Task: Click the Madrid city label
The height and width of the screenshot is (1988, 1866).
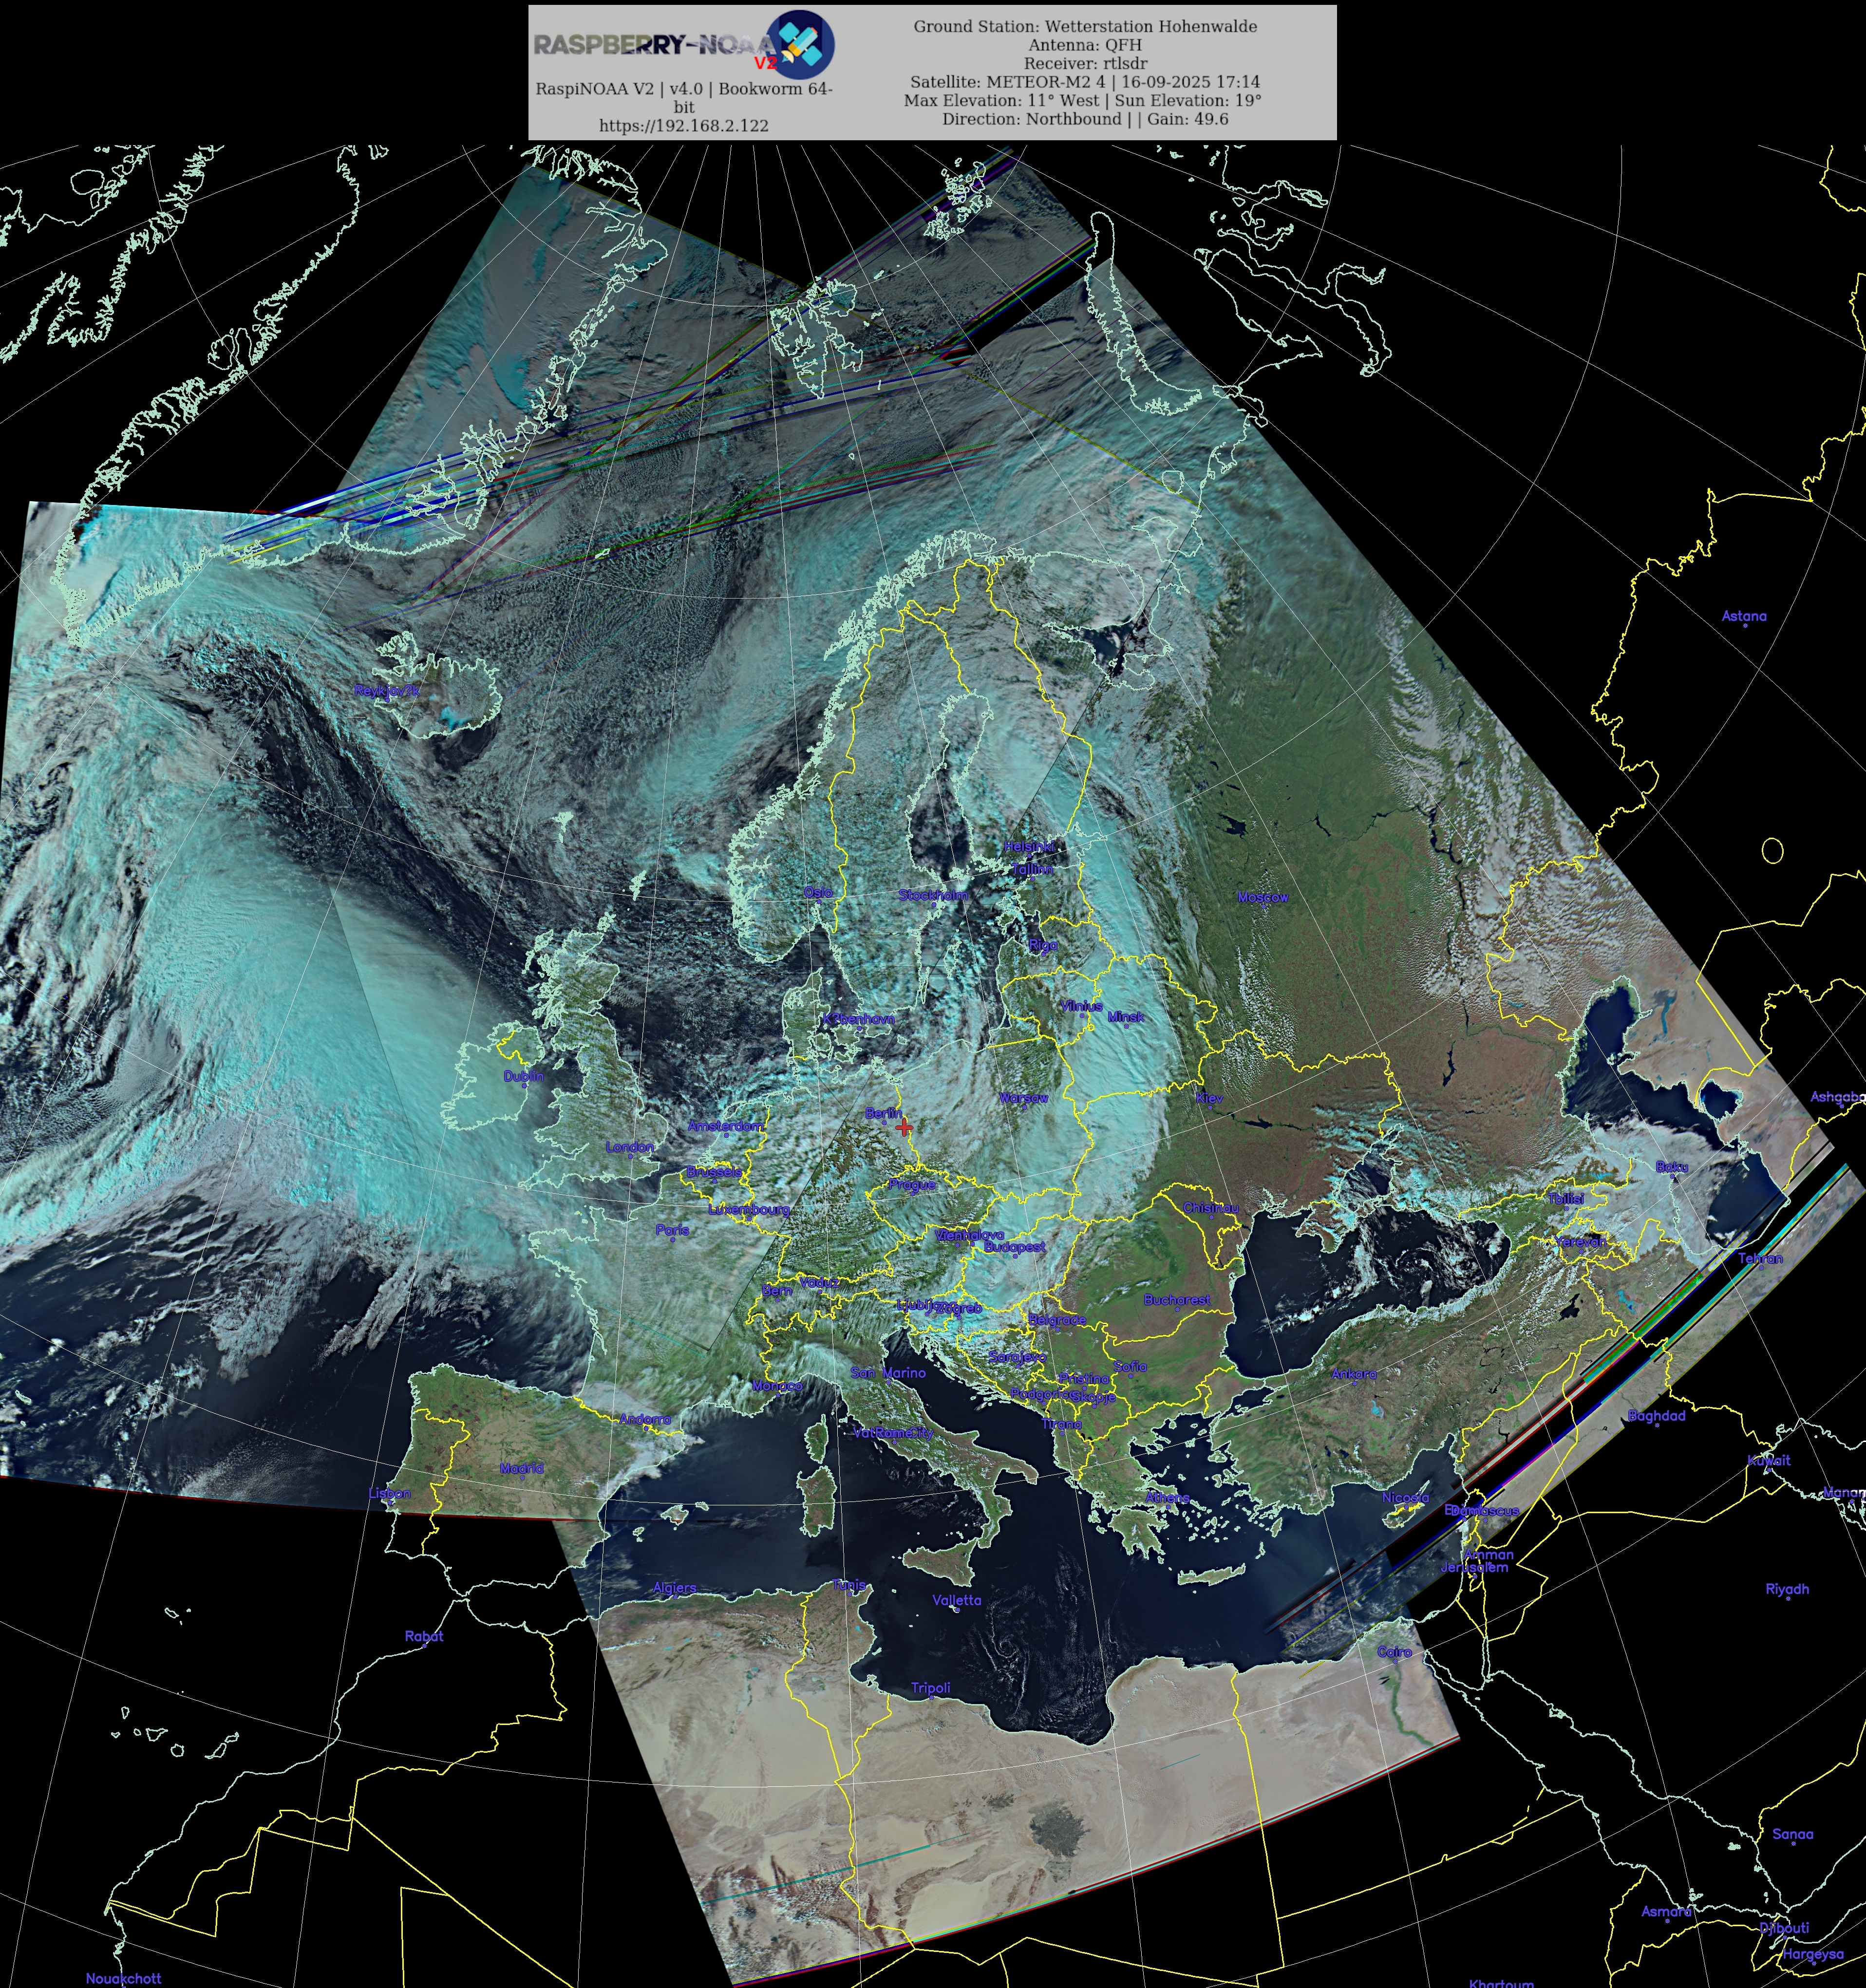Action: click(x=521, y=1468)
